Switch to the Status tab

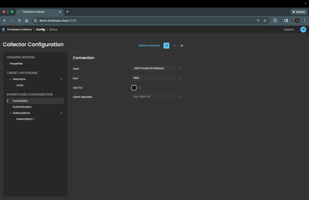(53, 29)
